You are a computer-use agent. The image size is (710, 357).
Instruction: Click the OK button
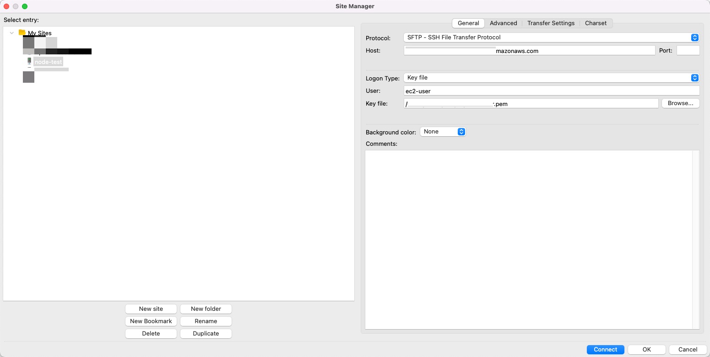(x=646, y=350)
